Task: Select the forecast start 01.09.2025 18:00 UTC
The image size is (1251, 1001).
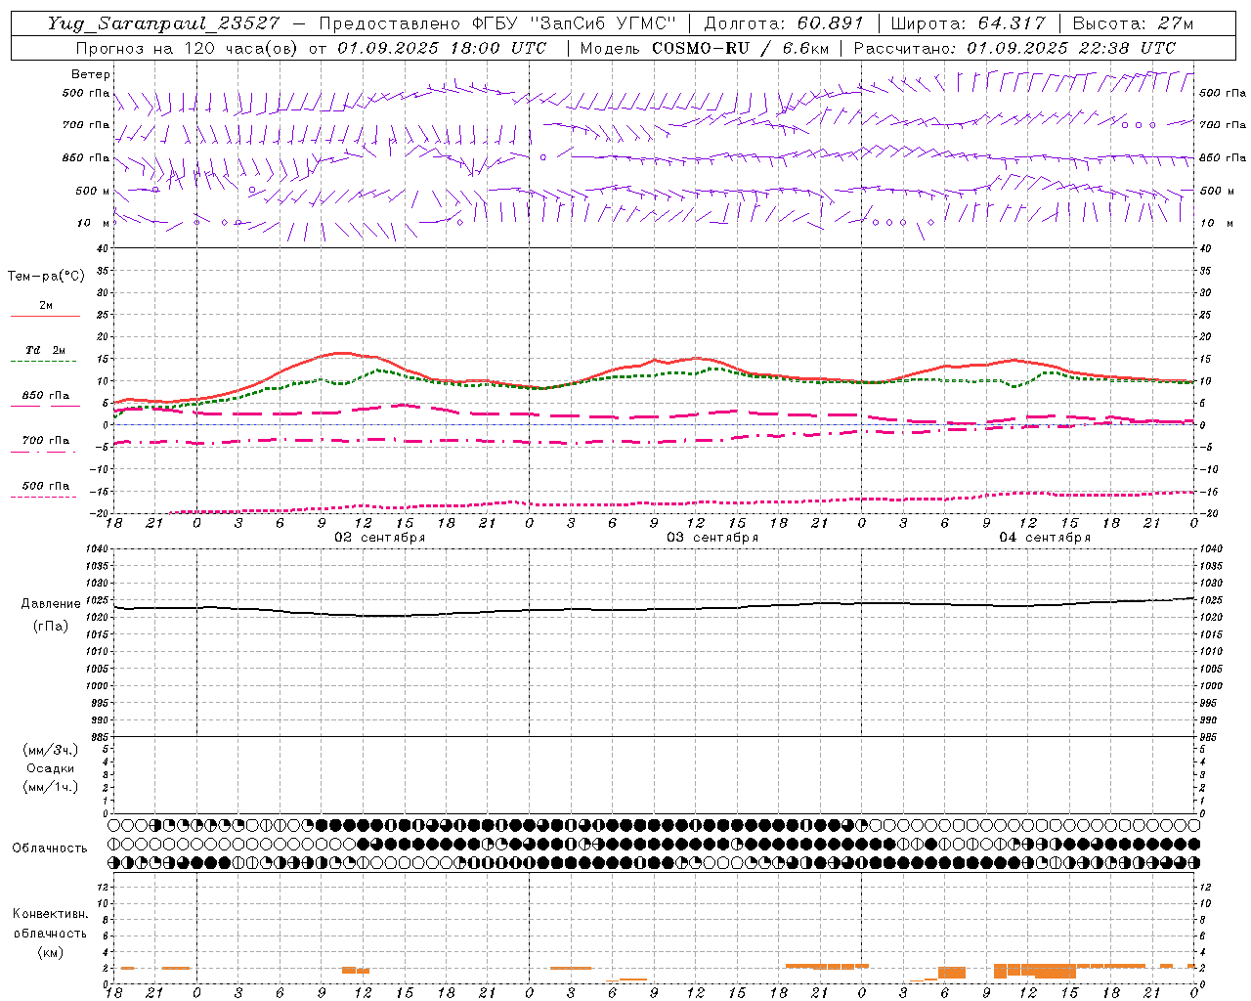Action: (x=442, y=48)
